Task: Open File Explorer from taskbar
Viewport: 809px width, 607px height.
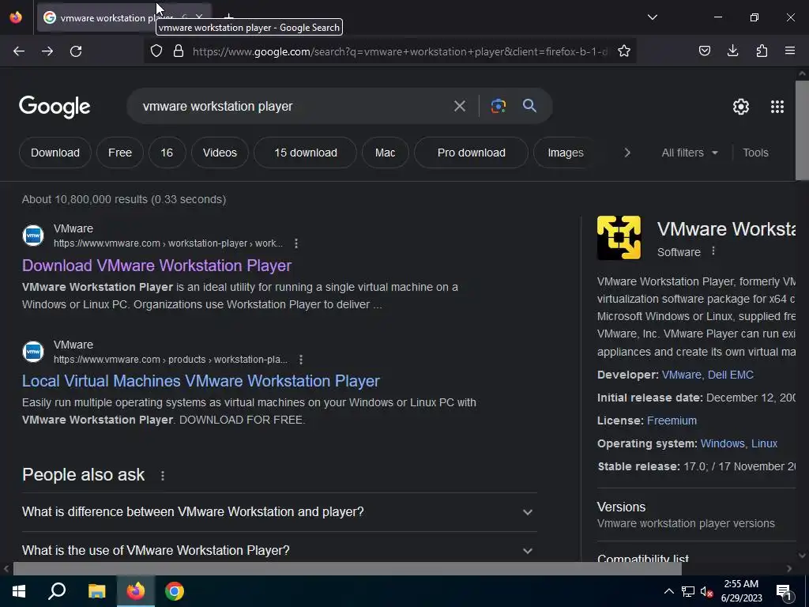Action: pyautogui.click(x=96, y=591)
